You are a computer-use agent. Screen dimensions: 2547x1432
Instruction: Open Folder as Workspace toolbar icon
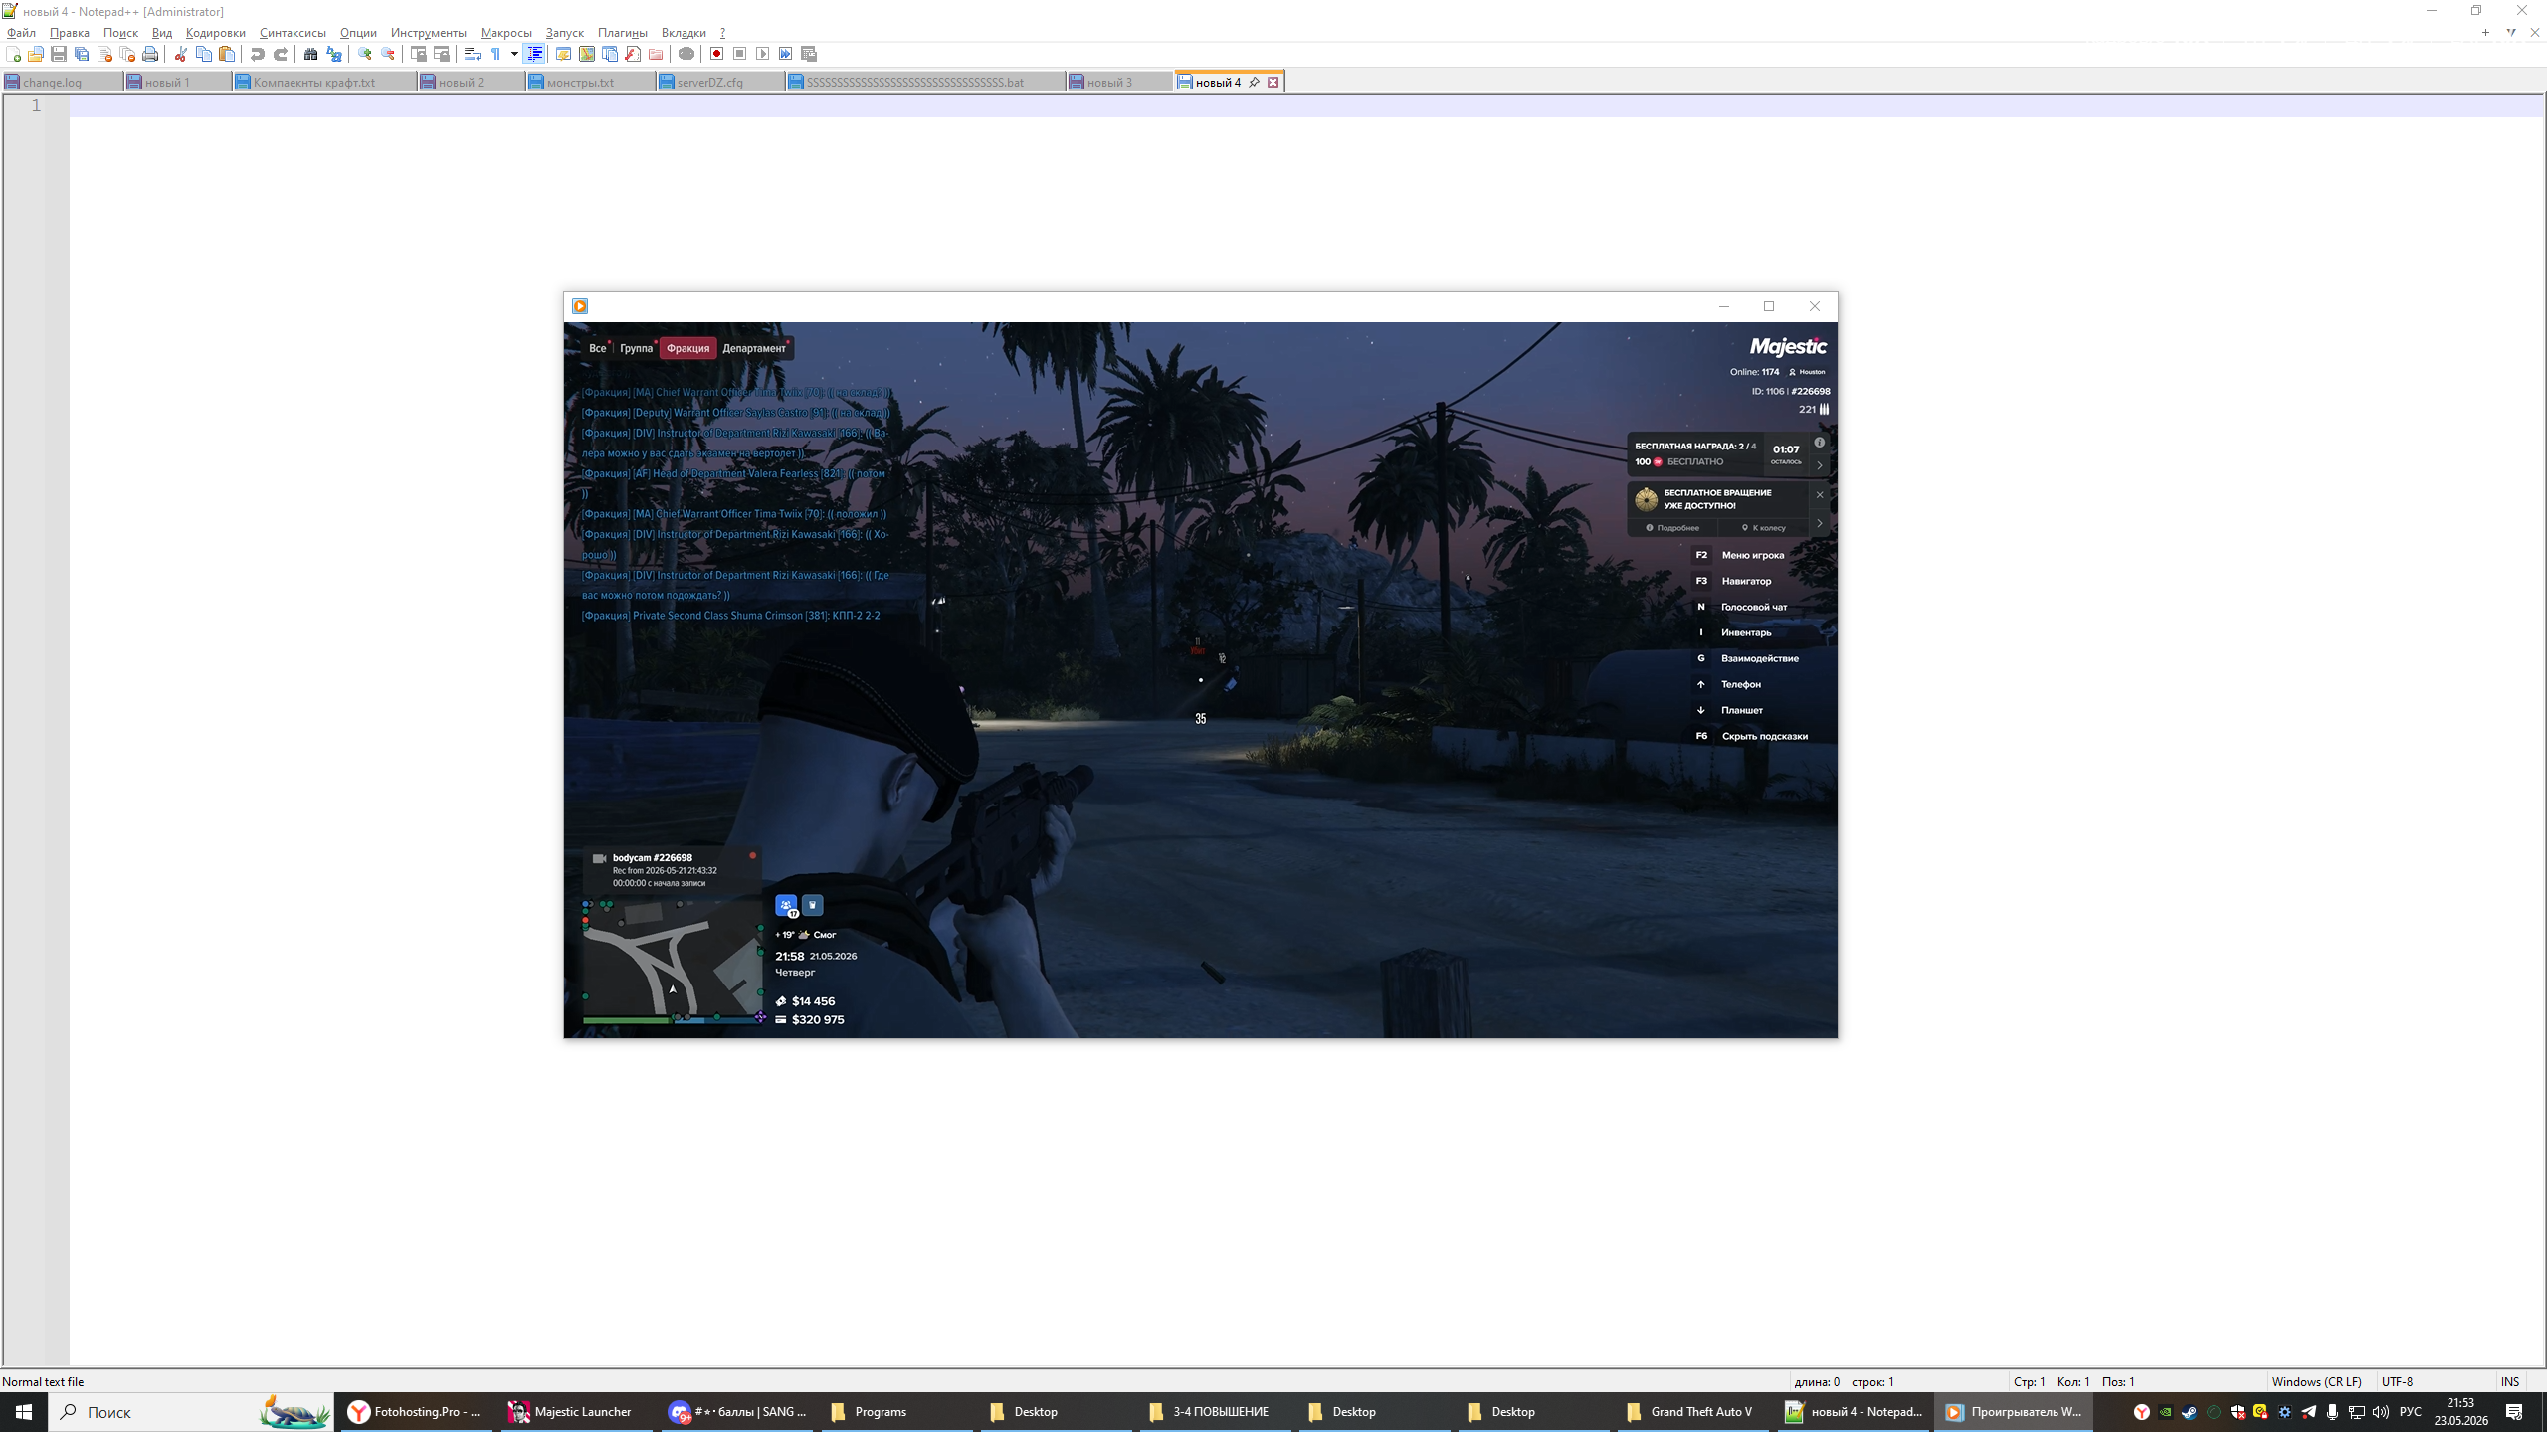click(x=656, y=54)
